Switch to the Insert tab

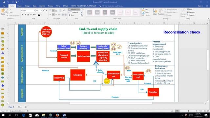click(19, 6)
